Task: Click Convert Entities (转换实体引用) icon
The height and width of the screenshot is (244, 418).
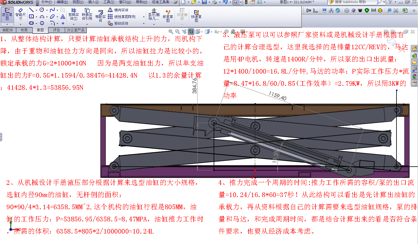Action: [87, 14]
